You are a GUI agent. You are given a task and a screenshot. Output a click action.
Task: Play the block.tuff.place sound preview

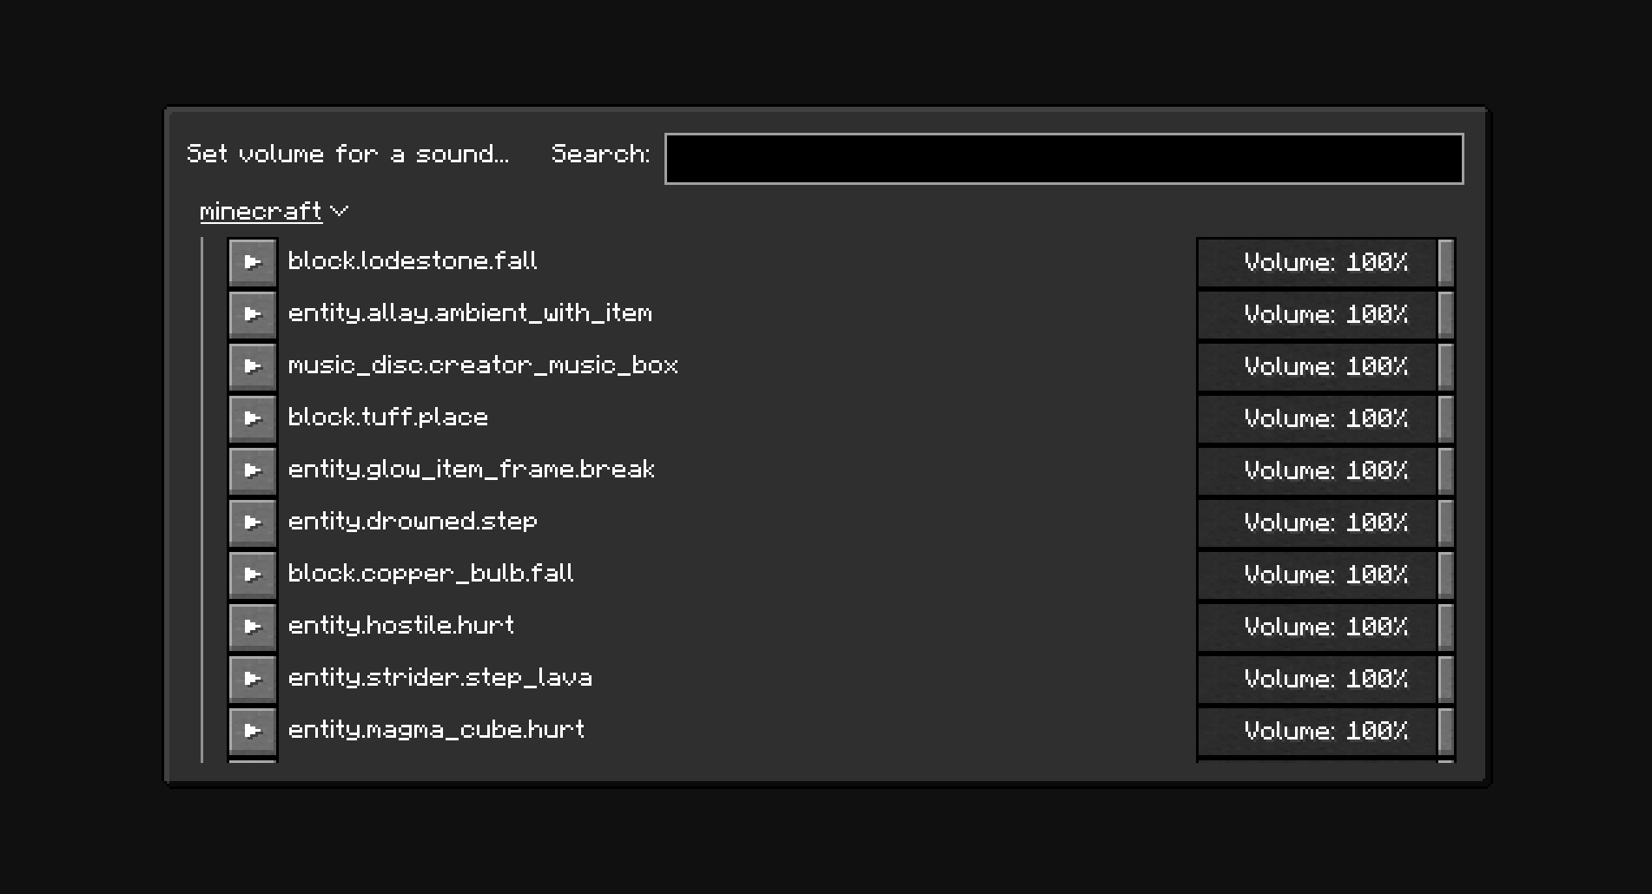click(x=253, y=418)
